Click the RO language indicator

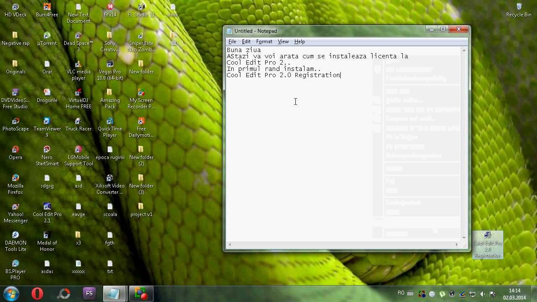tap(401, 293)
